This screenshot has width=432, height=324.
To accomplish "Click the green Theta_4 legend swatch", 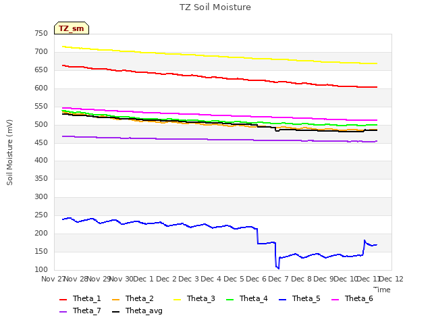I will pos(230,299).
